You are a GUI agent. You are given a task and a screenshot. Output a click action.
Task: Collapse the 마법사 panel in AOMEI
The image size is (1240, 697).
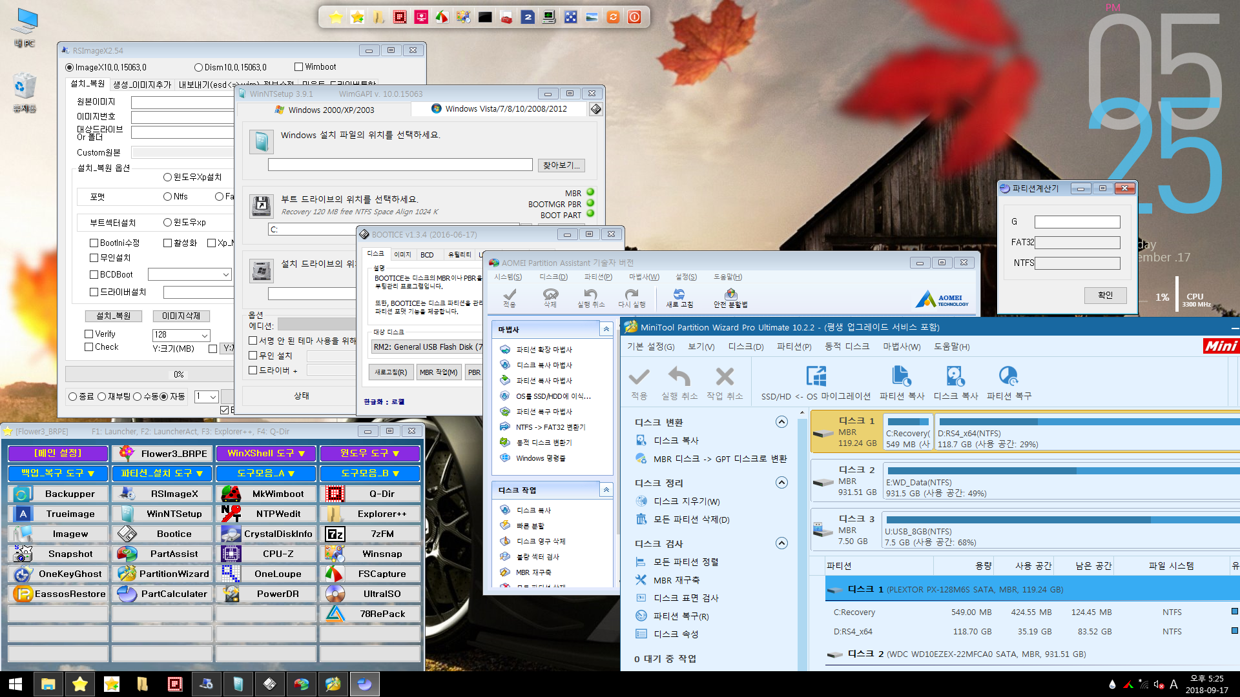pyautogui.click(x=606, y=329)
